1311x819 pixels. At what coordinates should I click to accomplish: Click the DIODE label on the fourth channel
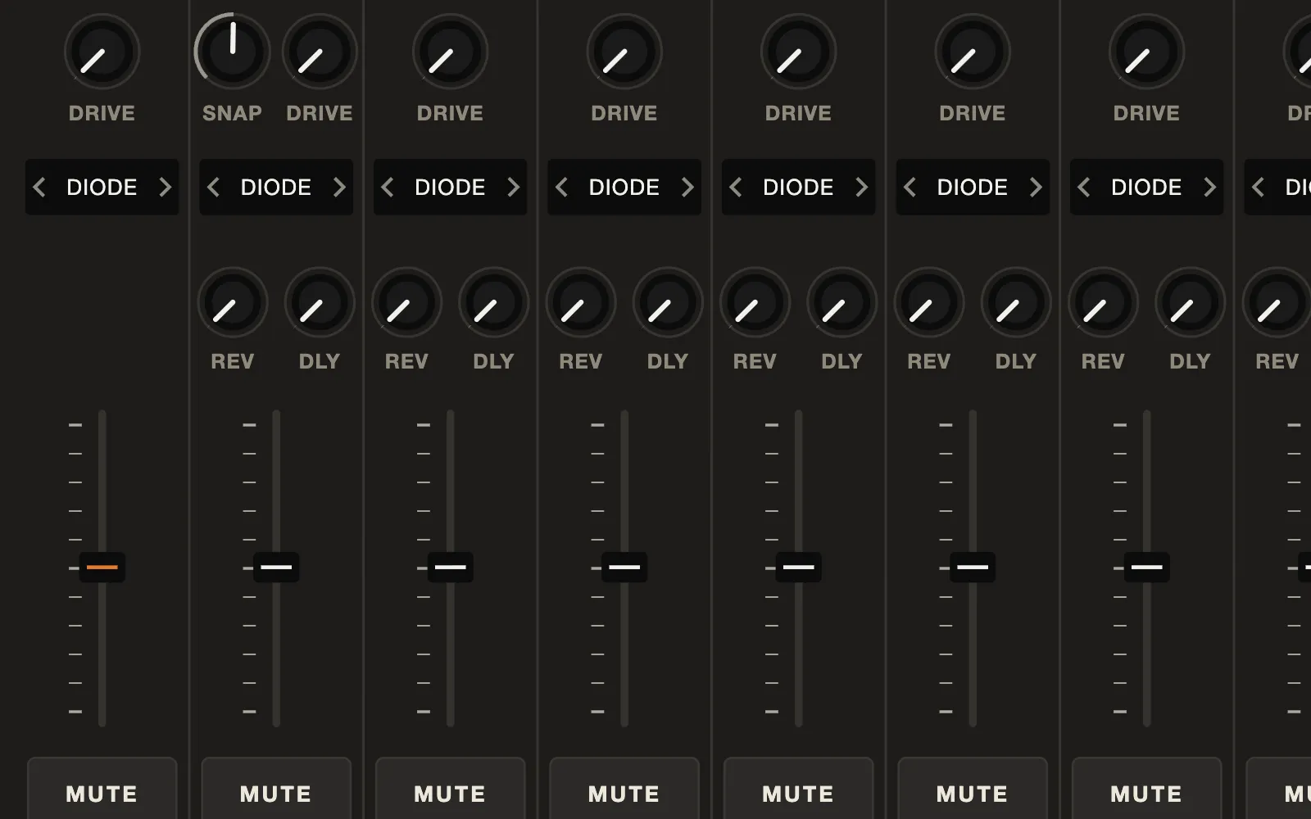624,188
